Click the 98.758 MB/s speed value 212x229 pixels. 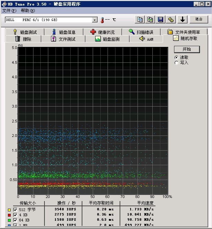coord(140,219)
